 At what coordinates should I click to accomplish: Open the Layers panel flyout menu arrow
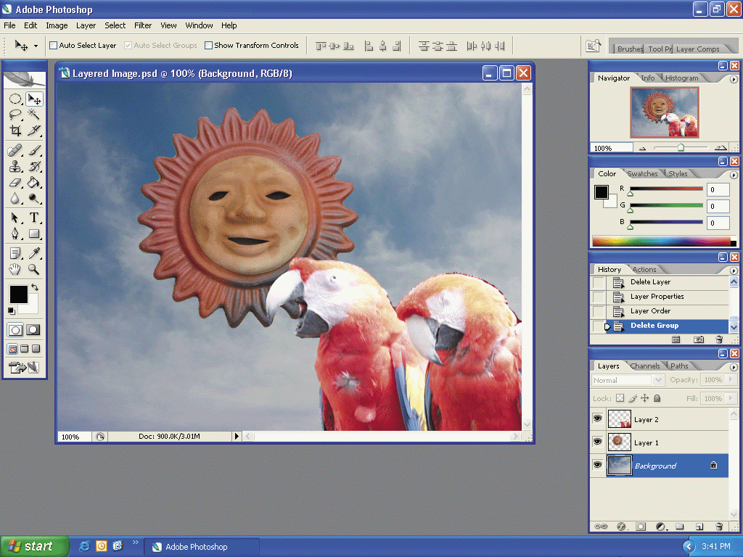click(x=733, y=366)
